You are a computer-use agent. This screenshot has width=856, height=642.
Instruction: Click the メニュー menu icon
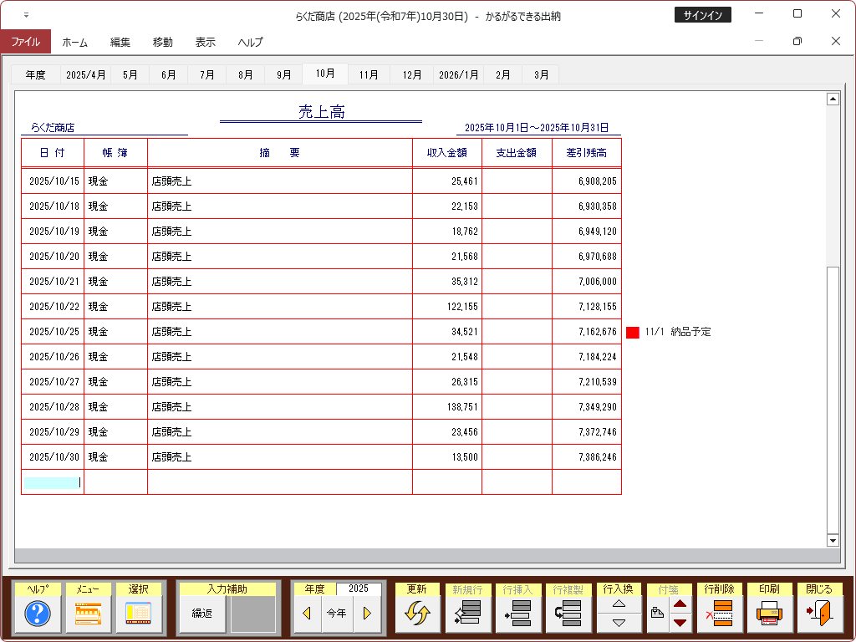tap(88, 614)
